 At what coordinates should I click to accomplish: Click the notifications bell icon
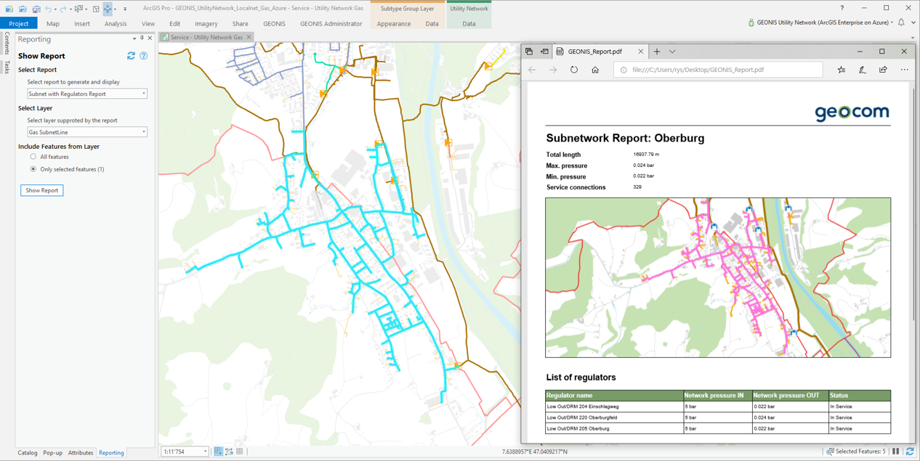coord(902,23)
